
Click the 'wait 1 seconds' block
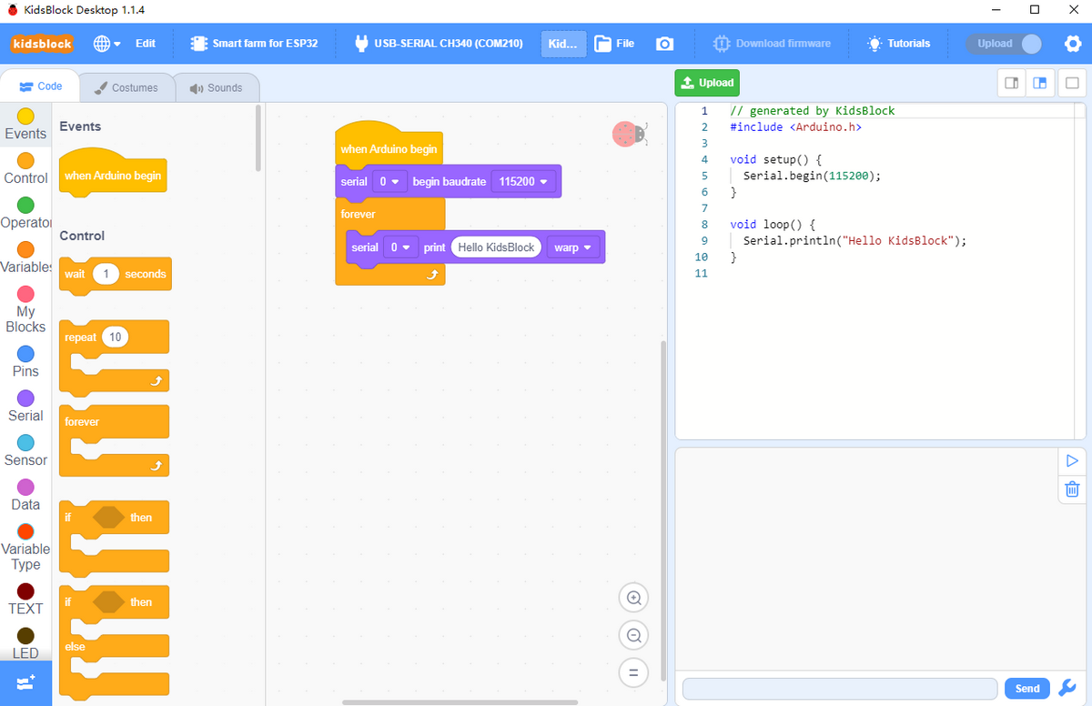tap(115, 274)
